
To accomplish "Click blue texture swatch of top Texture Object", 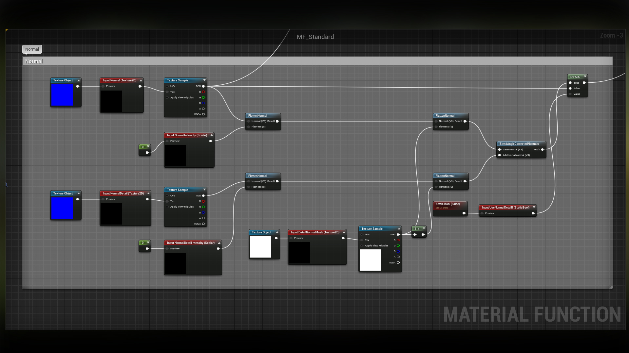I will 62,95.
